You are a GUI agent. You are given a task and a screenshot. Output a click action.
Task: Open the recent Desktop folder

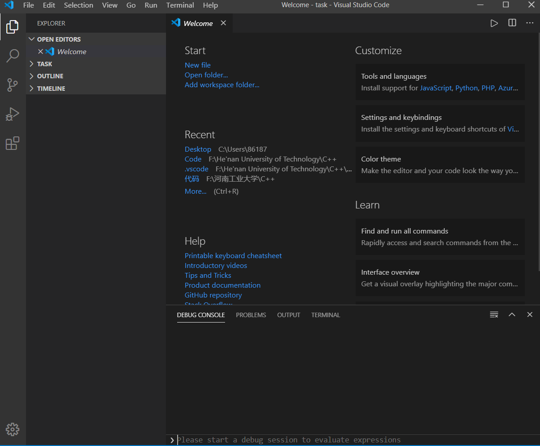[x=198, y=149]
